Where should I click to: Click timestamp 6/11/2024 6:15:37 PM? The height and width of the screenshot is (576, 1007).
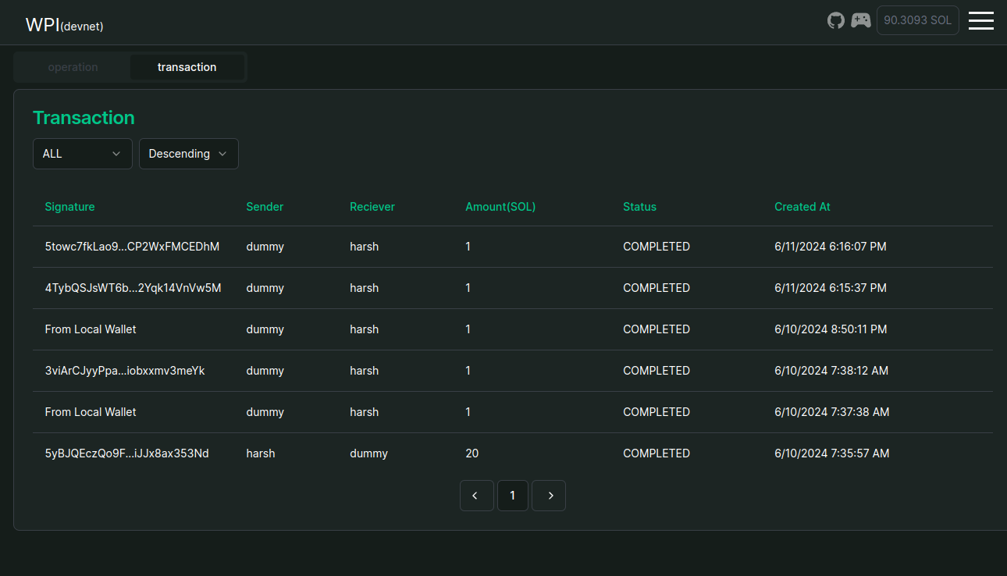[x=831, y=288]
